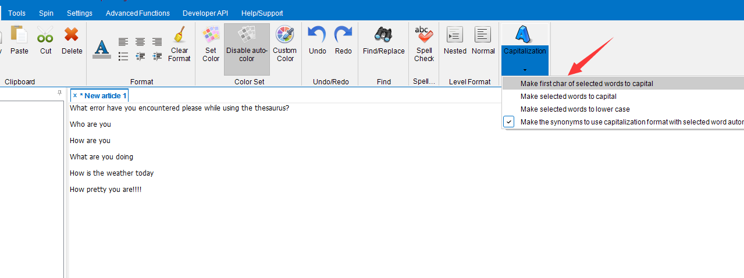The height and width of the screenshot is (278, 744).
Task: Collapse the Capitalization dropdown arrow
Action: (525, 70)
